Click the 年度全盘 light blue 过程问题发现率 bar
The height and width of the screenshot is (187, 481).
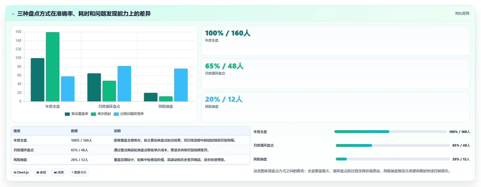tap(68, 89)
